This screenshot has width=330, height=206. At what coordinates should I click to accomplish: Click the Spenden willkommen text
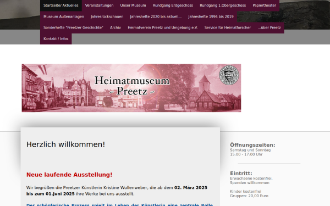click(250, 183)
